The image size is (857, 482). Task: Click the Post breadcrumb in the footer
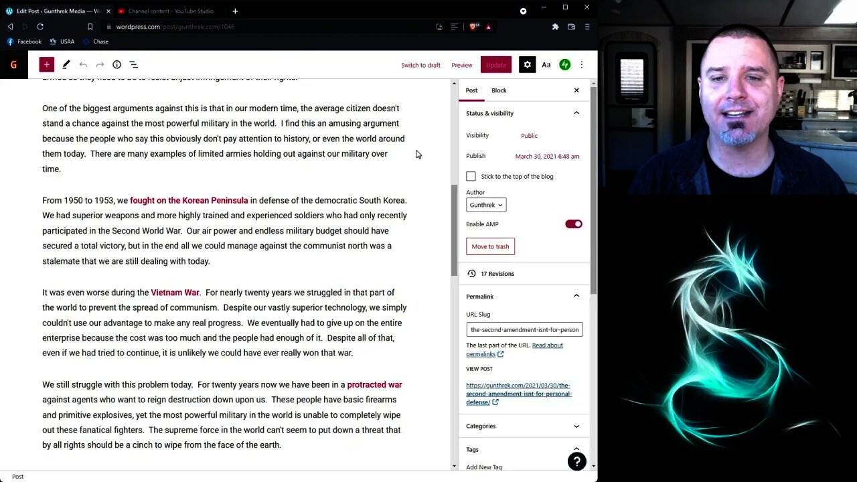(x=17, y=477)
